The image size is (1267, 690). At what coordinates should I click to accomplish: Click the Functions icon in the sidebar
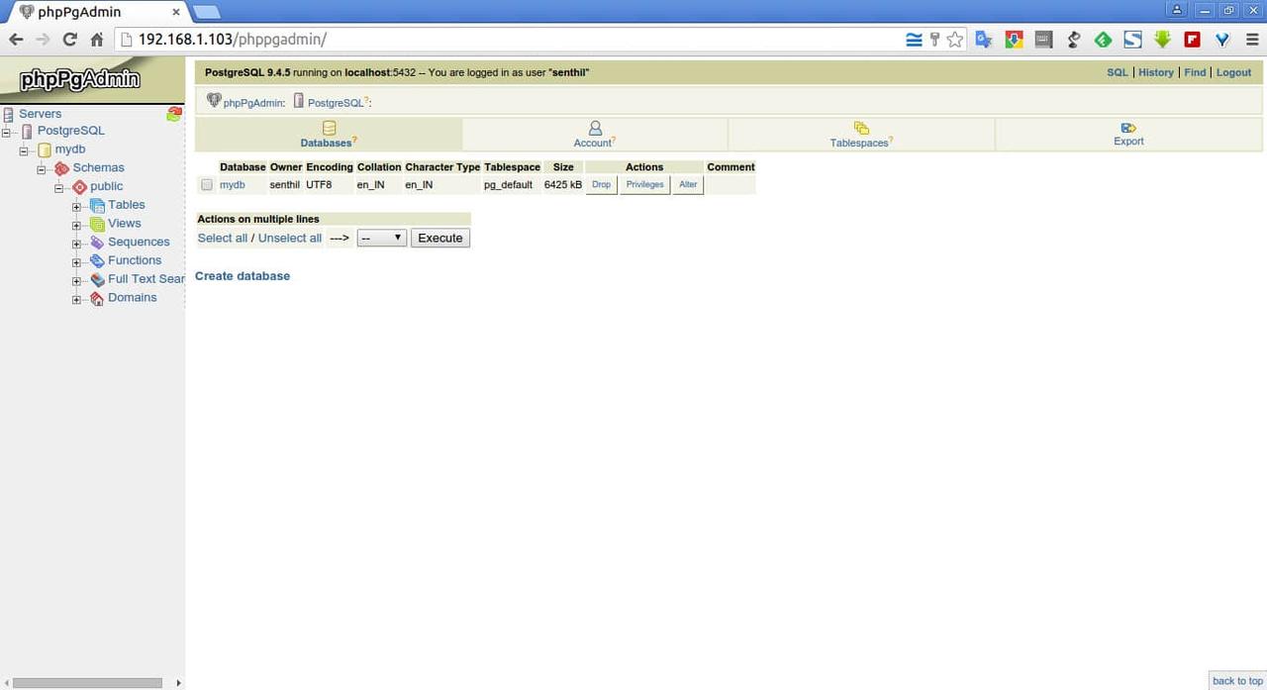(97, 261)
